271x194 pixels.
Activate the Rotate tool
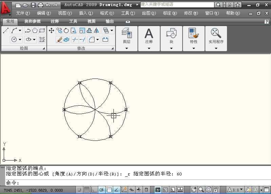66,31
